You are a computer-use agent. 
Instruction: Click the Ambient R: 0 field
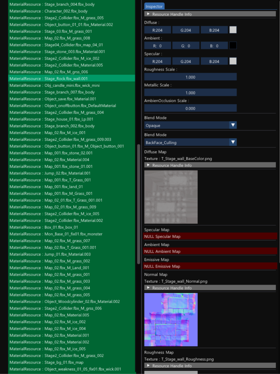click(x=158, y=45)
